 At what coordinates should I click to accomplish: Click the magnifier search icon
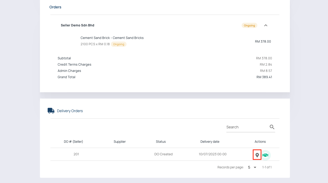pos(272,127)
